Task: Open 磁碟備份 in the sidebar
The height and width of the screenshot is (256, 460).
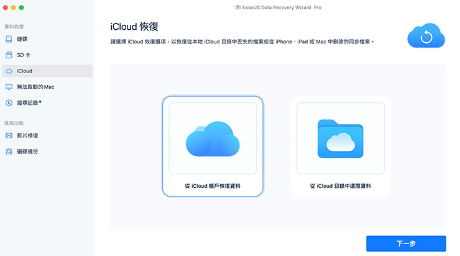Action: pyautogui.click(x=47, y=151)
